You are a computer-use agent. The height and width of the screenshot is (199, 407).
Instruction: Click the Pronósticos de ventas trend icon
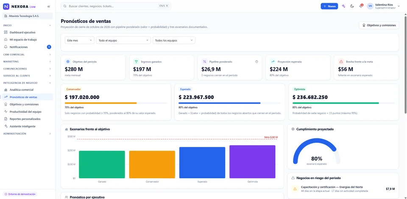pos(6,97)
